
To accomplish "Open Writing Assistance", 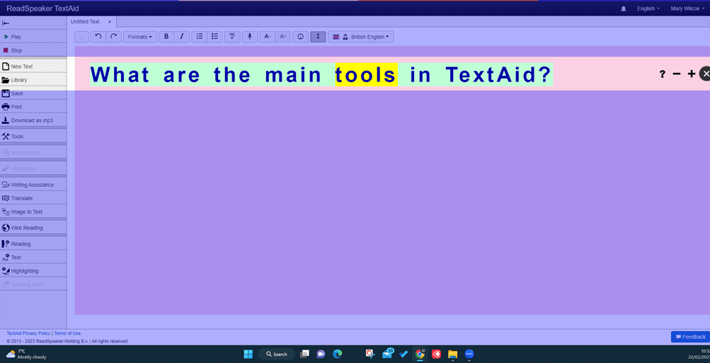I will 33,185.
